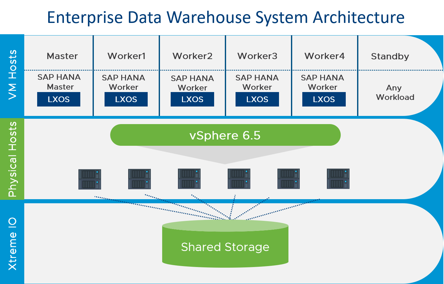Select the first physical host server icon

tap(90, 179)
